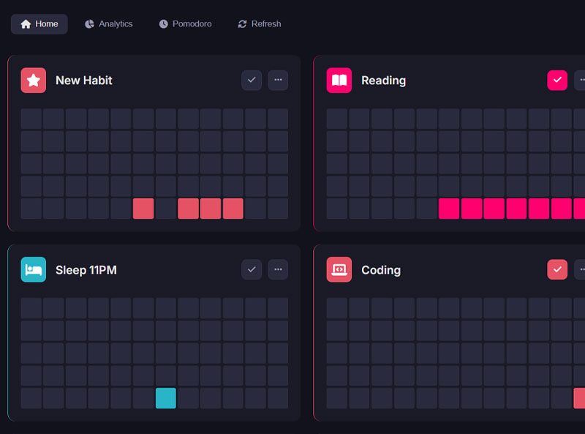
Task: Click the clock icon beside Pomodoro
Action: 163,24
